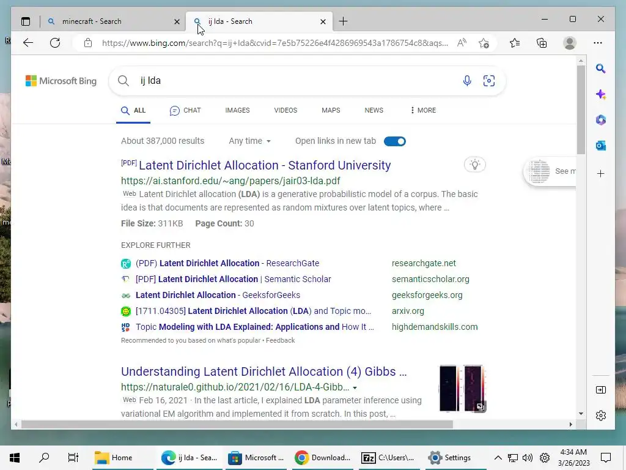Open sidebar Microsoft 365 icon

click(600, 120)
